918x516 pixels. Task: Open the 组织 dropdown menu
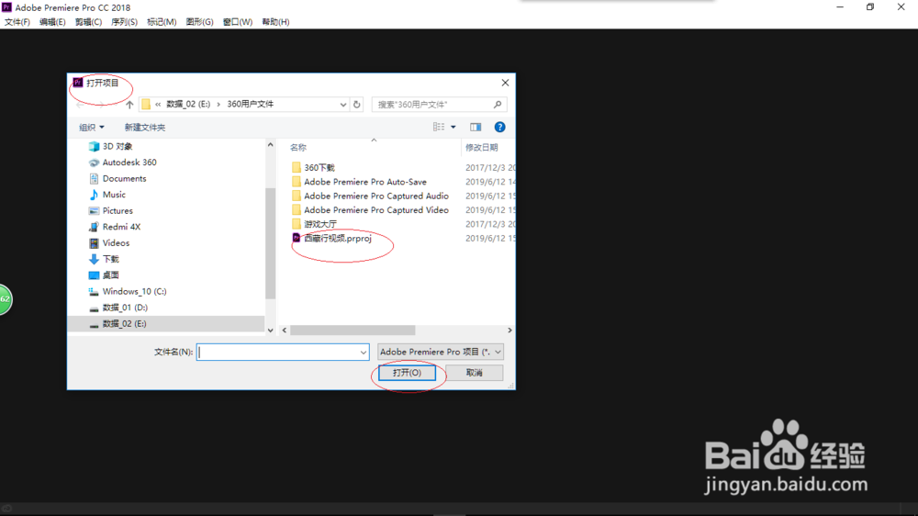tap(91, 127)
